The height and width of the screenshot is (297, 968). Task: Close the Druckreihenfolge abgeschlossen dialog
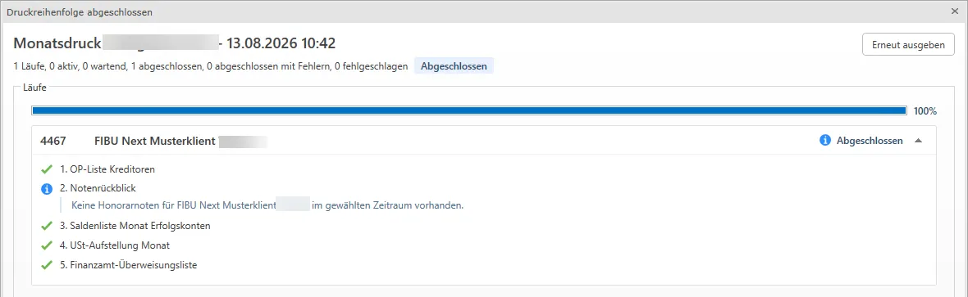pos(954,11)
